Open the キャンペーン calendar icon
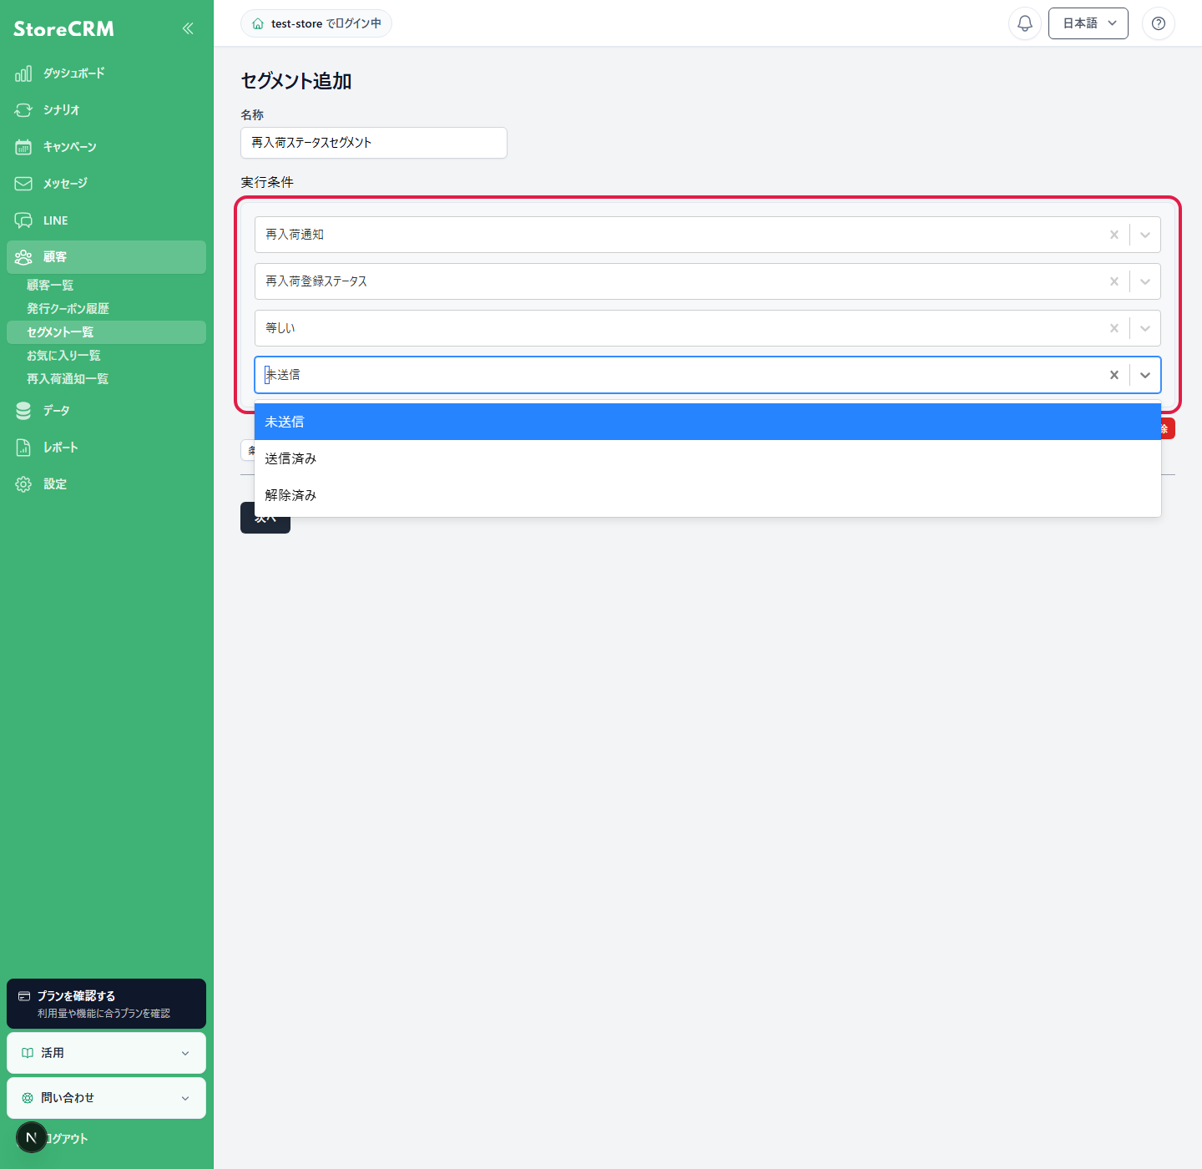This screenshot has width=1202, height=1169. pyautogui.click(x=23, y=147)
